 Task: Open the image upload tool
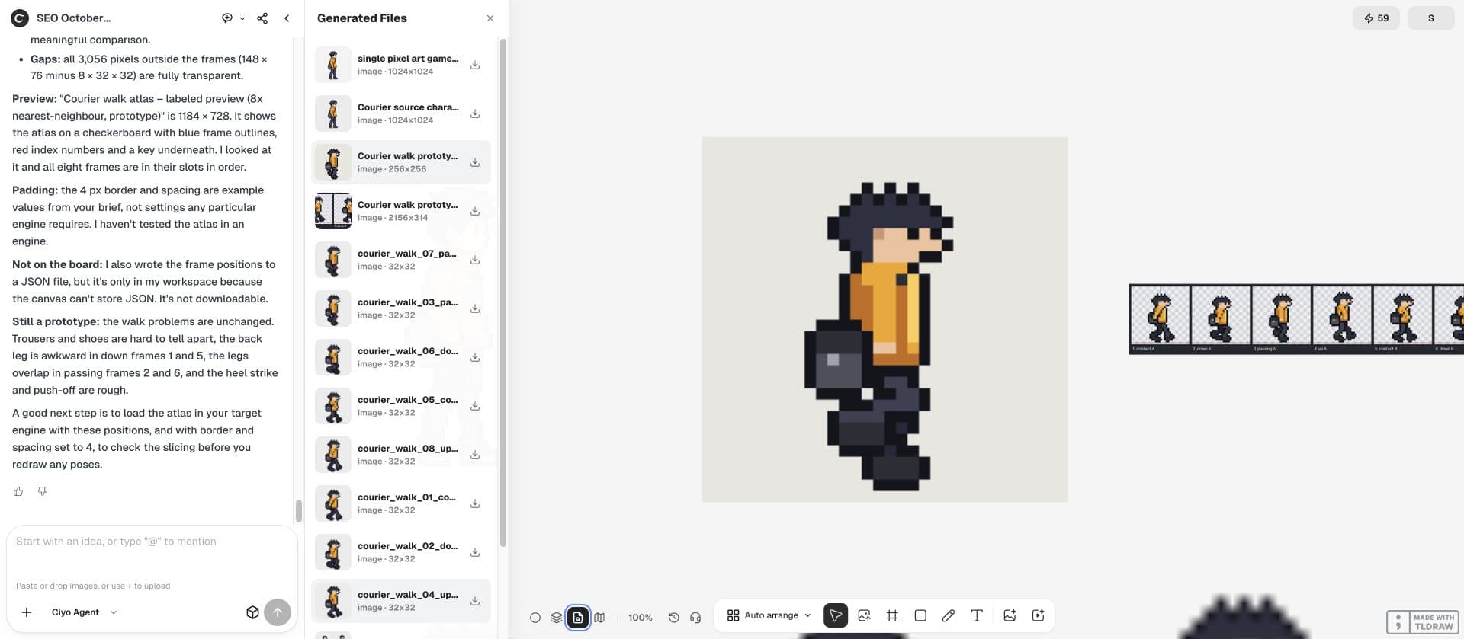coord(864,615)
